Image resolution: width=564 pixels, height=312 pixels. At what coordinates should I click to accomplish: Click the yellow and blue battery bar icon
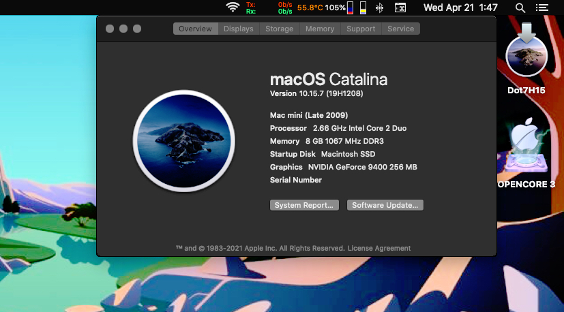pyautogui.click(x=363, y=7)
